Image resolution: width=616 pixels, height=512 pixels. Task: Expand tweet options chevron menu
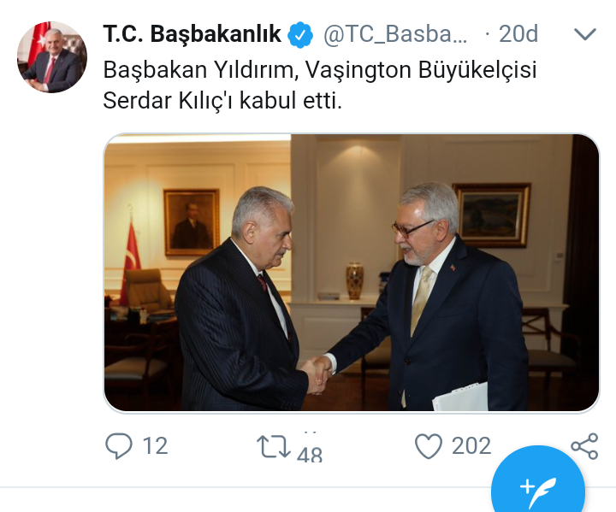pyautogui.click(x=585, y=34)
